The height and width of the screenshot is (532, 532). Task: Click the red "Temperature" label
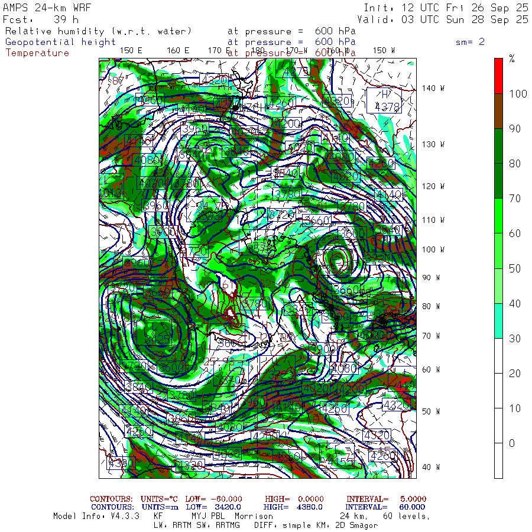pyautogui.click(x=37, y=53)
